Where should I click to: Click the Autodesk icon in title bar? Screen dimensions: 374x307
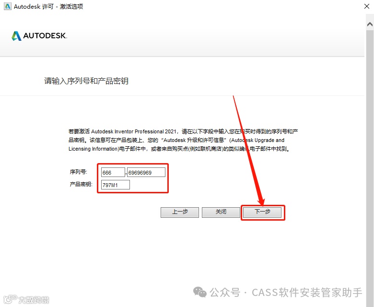(7, 6)
